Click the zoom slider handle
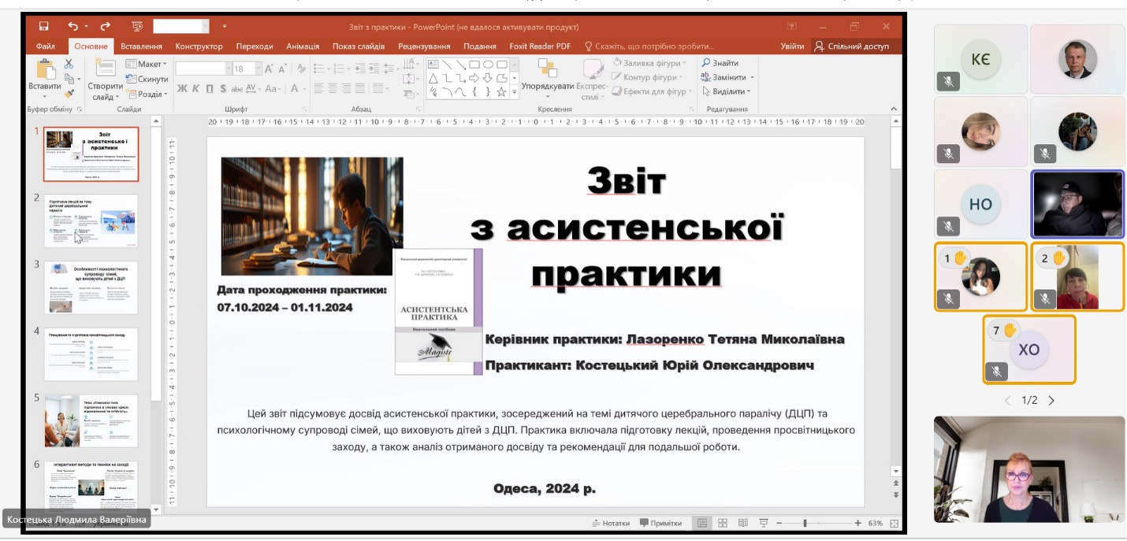The width and height of the screenshot is (1127, 541). (x=805, y=523)
